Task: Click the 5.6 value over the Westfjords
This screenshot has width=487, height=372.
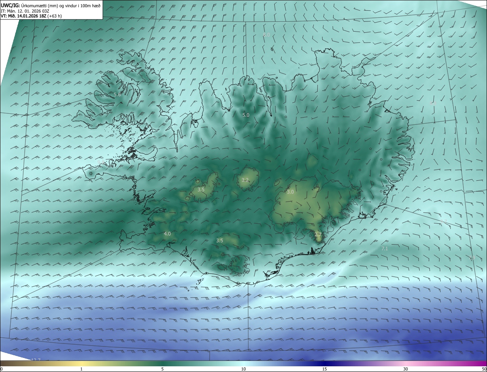Action: click(117, 94)
